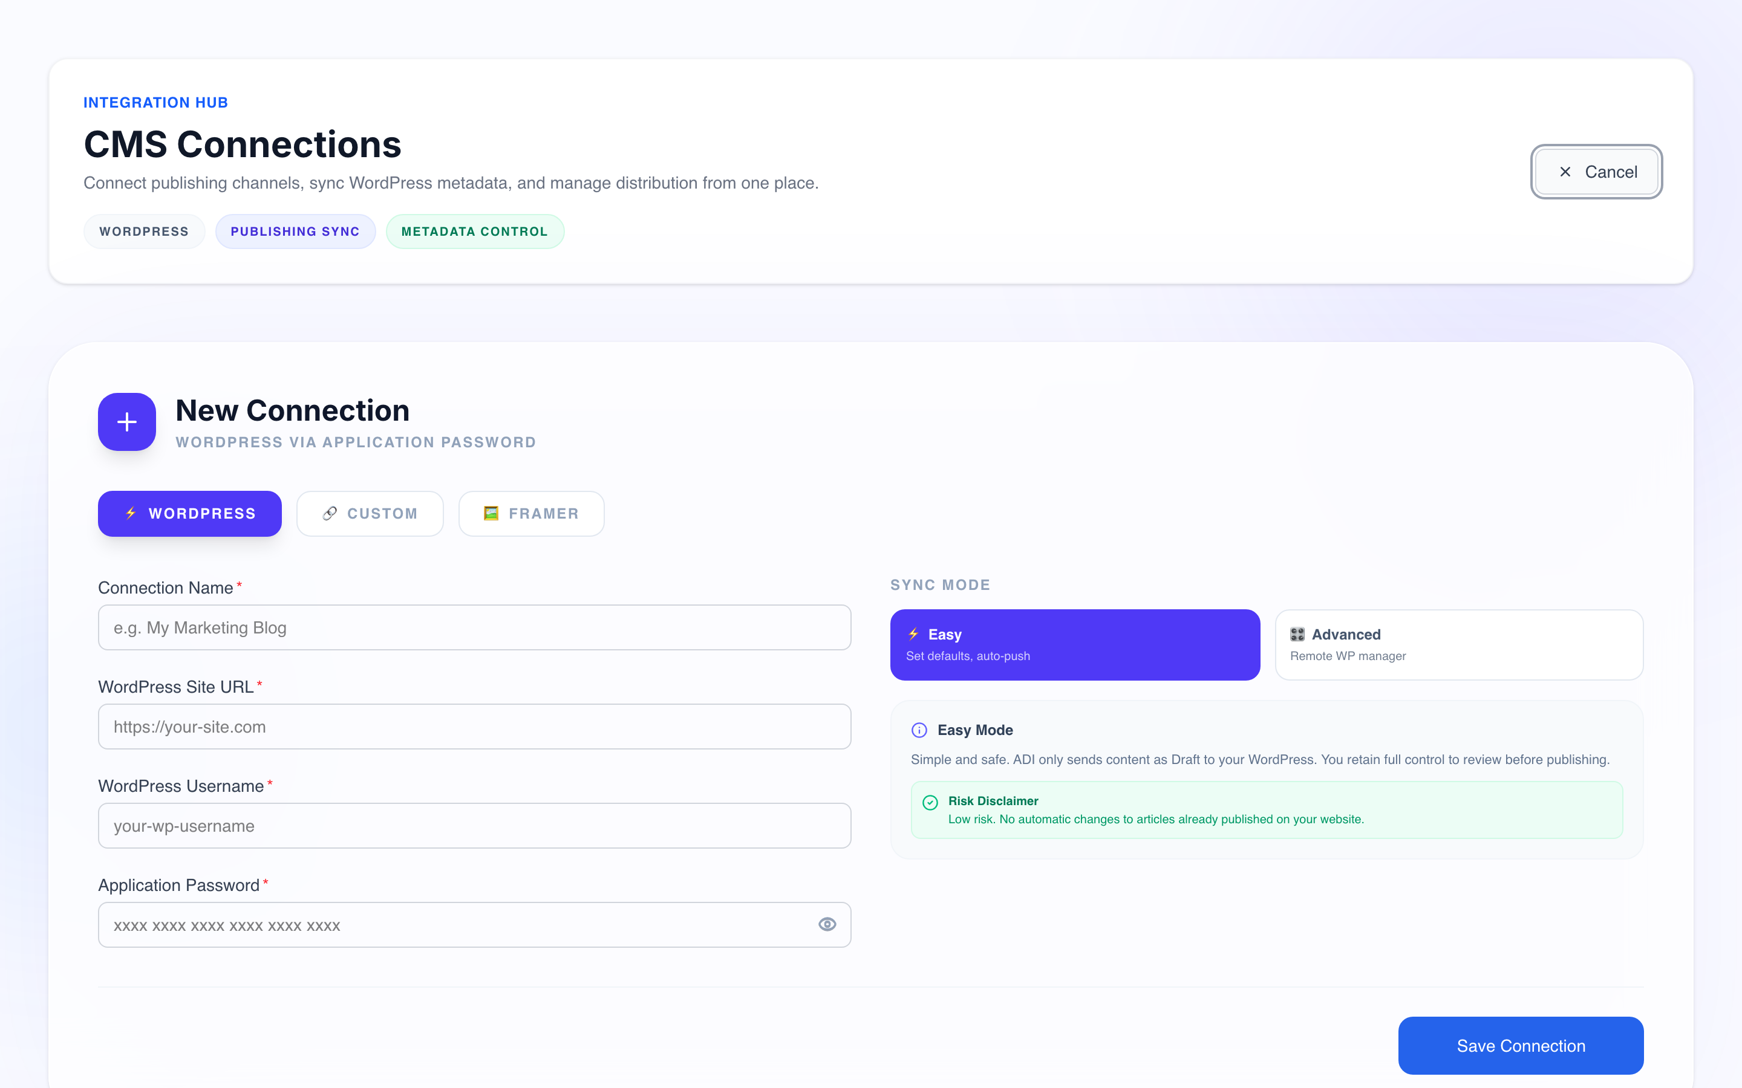Click the METADATA CONTROL tag pill
Viewport: 1742px width, 1088px height.
tap(474, 231)
